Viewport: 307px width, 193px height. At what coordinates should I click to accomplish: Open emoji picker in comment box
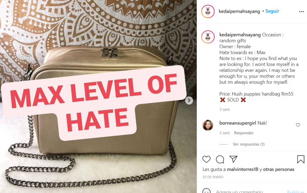tap(206, 191)
